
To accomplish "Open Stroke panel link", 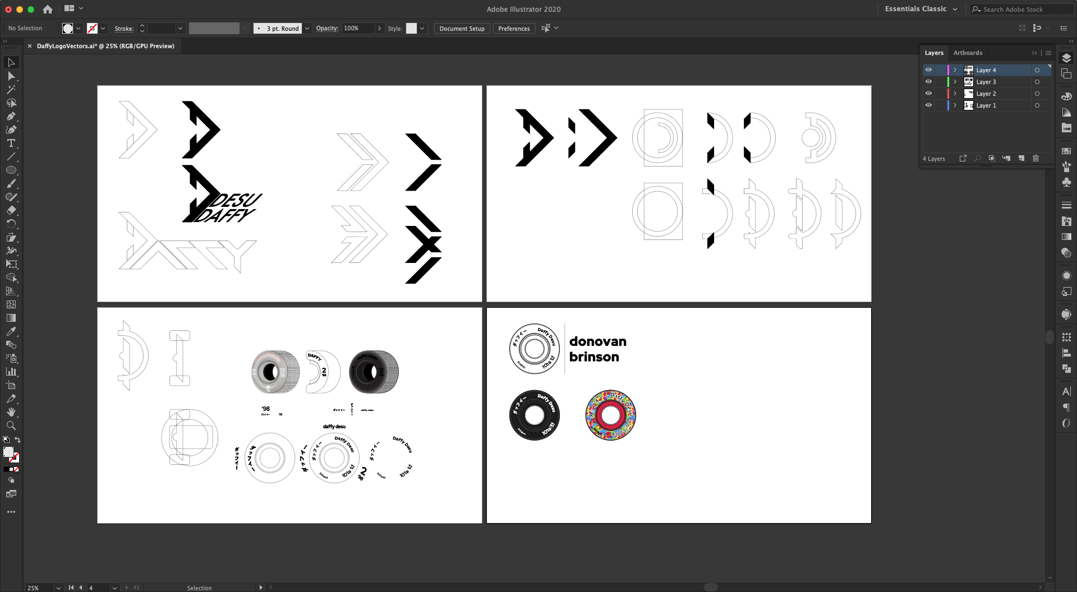I will pos(124,29).
